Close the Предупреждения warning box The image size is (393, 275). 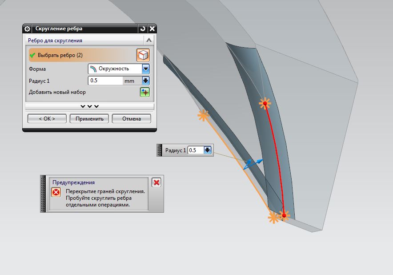click(156, 182)
